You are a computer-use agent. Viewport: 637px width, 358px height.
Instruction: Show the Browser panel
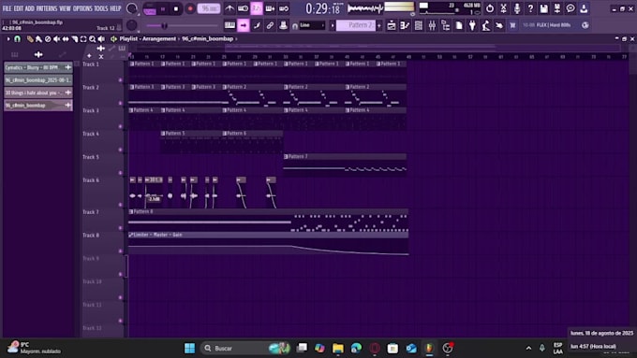pos(445,25)
